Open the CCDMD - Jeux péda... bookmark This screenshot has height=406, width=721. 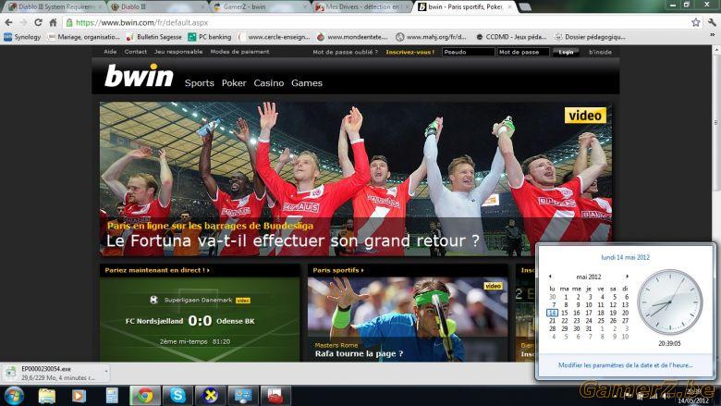[x=511, y=37]
